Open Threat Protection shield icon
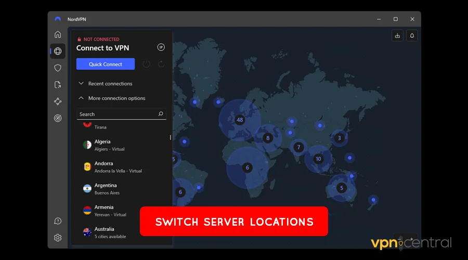 (x=58, y=68)
